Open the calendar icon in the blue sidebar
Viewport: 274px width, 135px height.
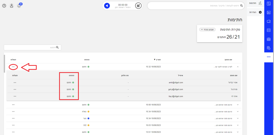tap(269, 39)
